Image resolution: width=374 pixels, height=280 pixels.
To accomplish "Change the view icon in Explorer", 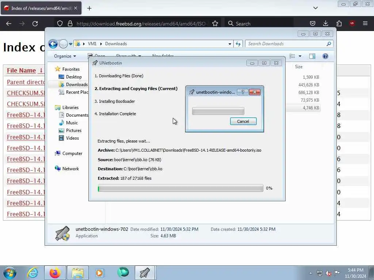I will click(x=292, y=56).
